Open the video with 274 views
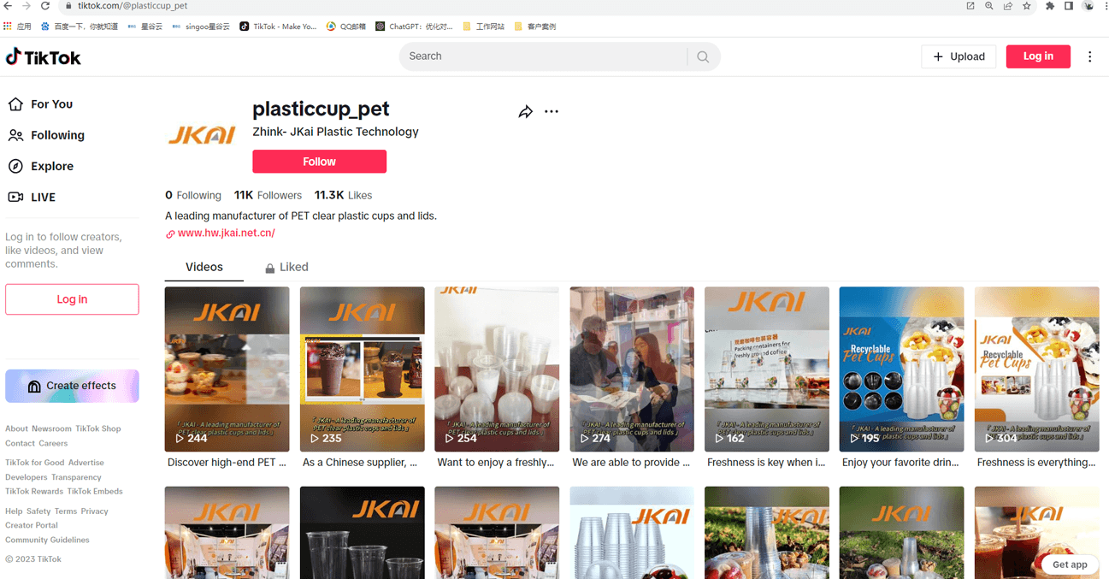 click(632, 369)
